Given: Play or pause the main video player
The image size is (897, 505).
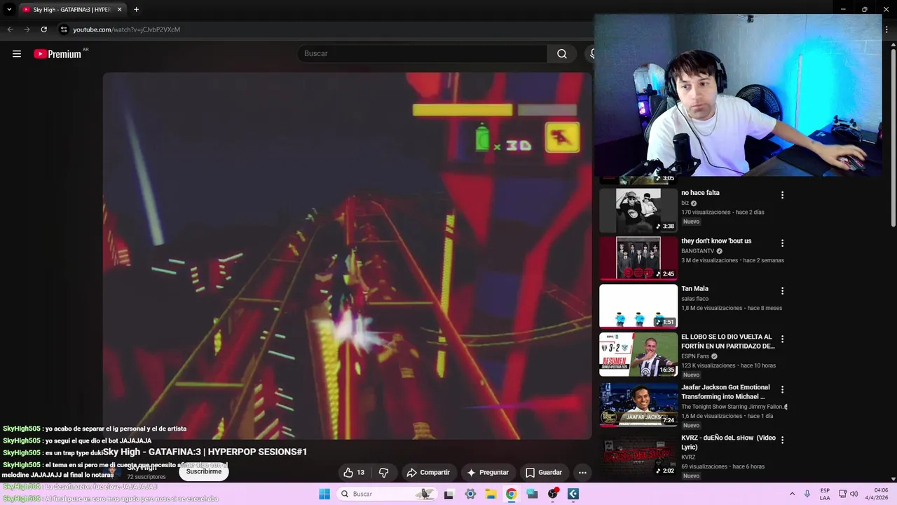Looking at the screenshot, I should tap(348, 256).
